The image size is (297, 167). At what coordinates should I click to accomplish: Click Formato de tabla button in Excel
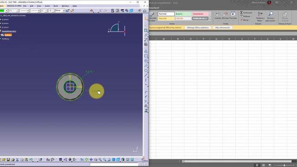pos(153,17)
